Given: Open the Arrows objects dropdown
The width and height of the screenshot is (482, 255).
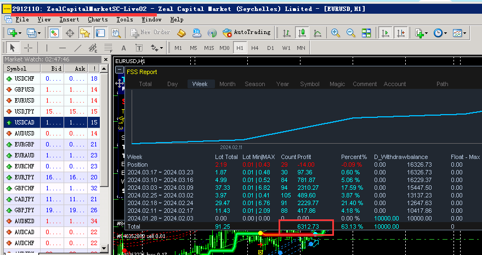Looking at the screenshot, I should coord(156,48).
